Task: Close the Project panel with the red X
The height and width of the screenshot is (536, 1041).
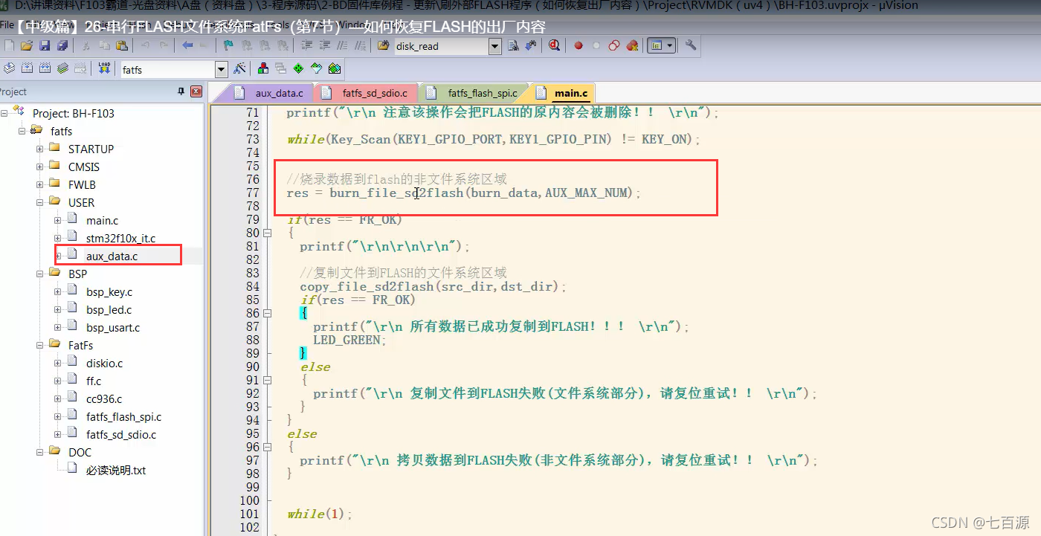Action: pos(196,91)
